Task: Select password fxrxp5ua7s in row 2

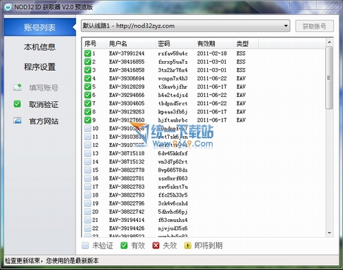Action: (173, 62)
